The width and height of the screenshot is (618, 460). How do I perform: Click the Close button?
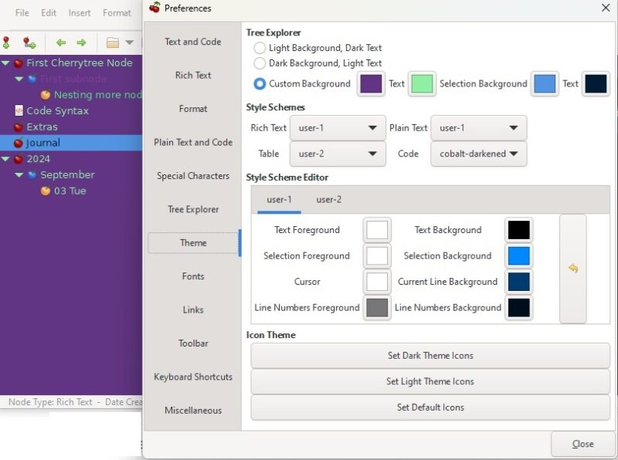tap(583, 444)
